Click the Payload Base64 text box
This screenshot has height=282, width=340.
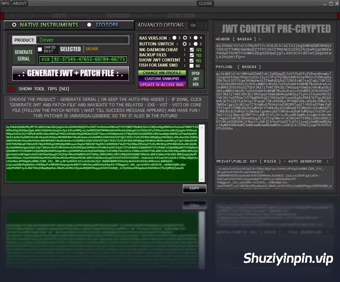[274, 115]
